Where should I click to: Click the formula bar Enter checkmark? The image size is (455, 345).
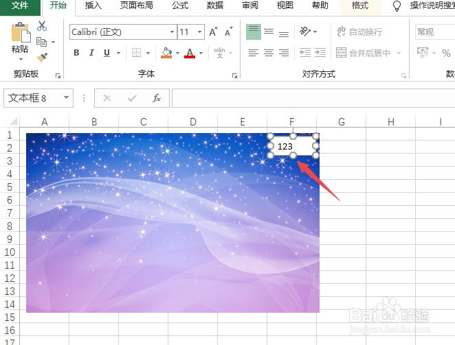pos(132,98)
